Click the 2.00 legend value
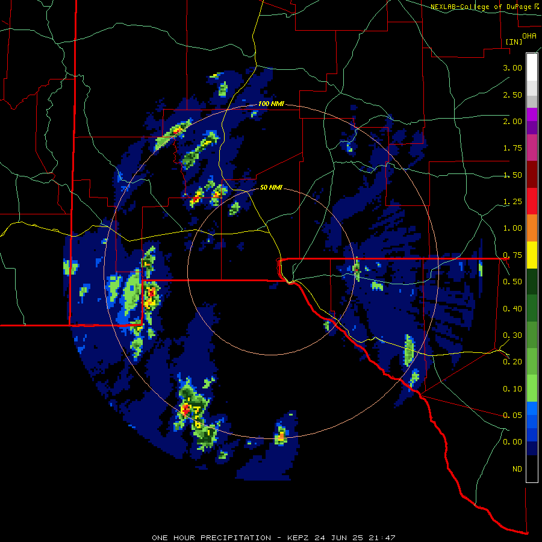The height and width of the screenshot is (542, 542). [512, 121]
